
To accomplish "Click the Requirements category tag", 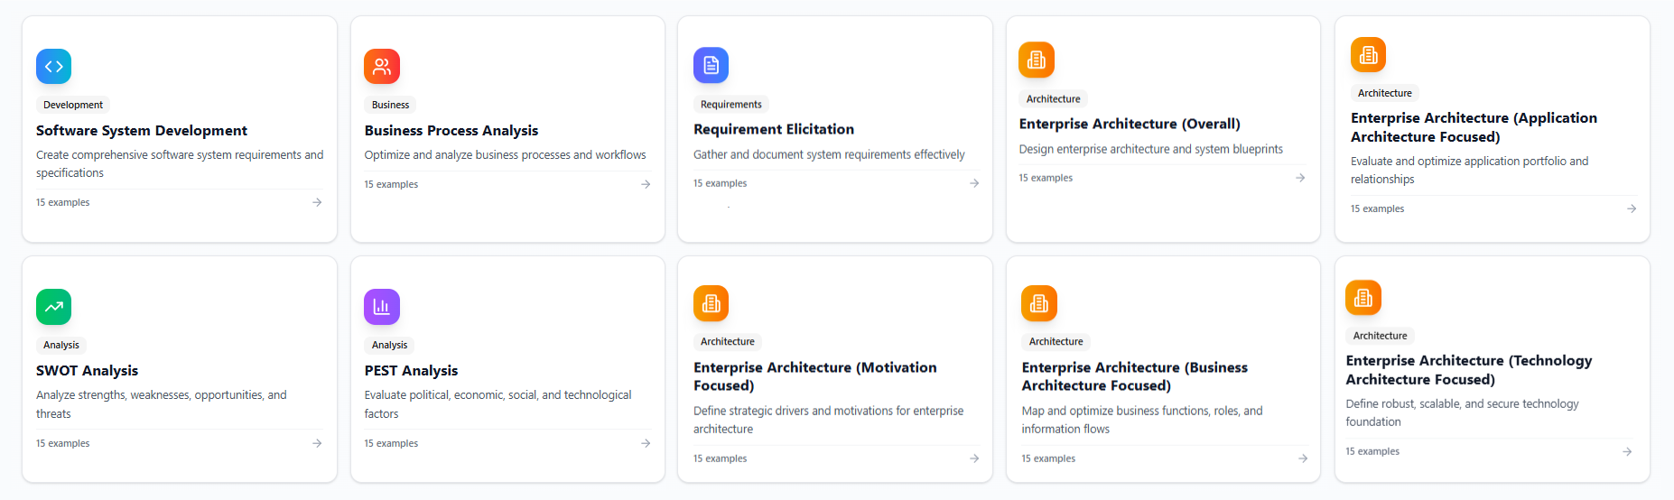I will pyautogui.click(x=731, y=104).
